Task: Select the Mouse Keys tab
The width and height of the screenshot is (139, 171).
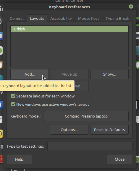Action: [89, 18]
